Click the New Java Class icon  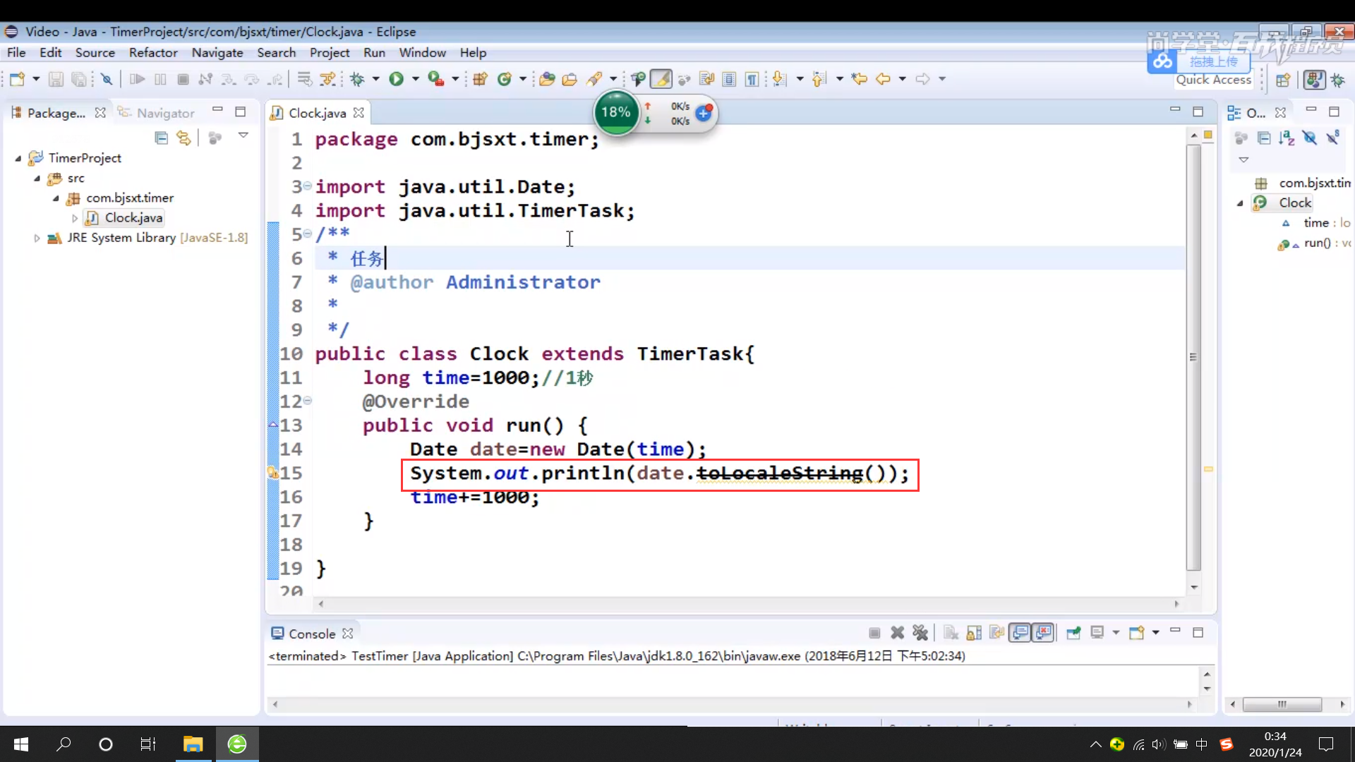coord(504,79)
